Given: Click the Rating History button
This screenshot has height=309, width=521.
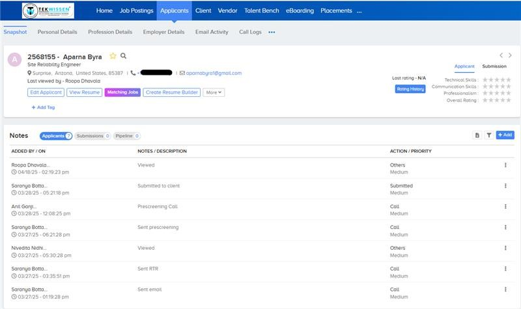Looking at the screenshot, I should 410,89.
